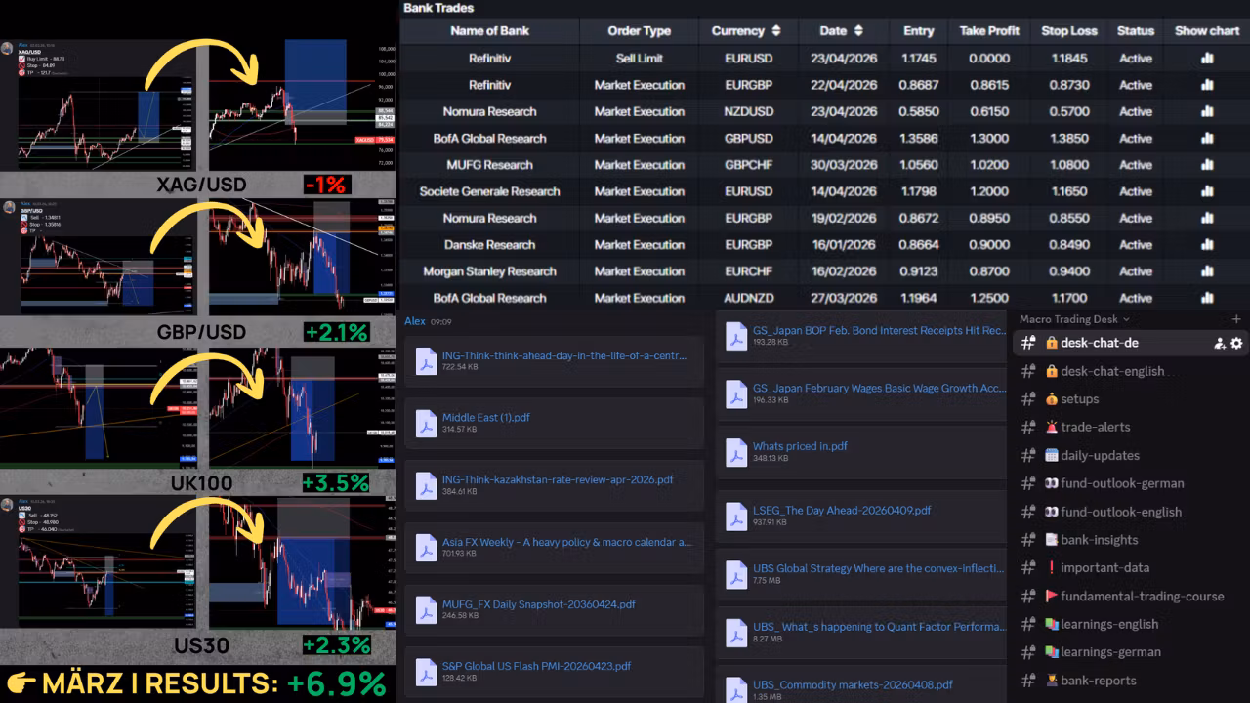Click the 'GBPCHF' currency cell

click(749, 165)
